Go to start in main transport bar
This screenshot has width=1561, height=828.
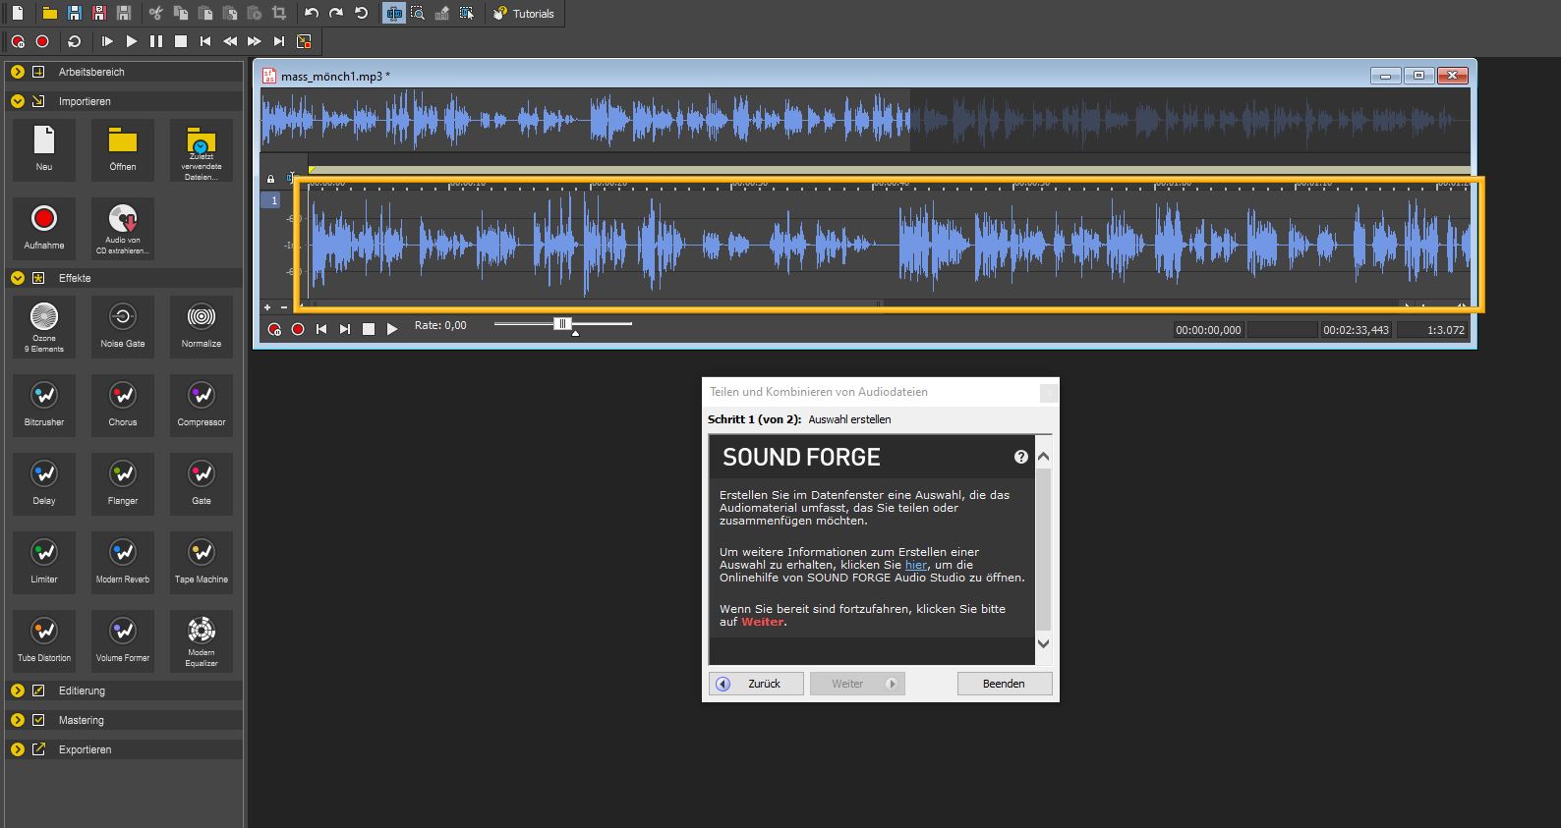(205, 41)
